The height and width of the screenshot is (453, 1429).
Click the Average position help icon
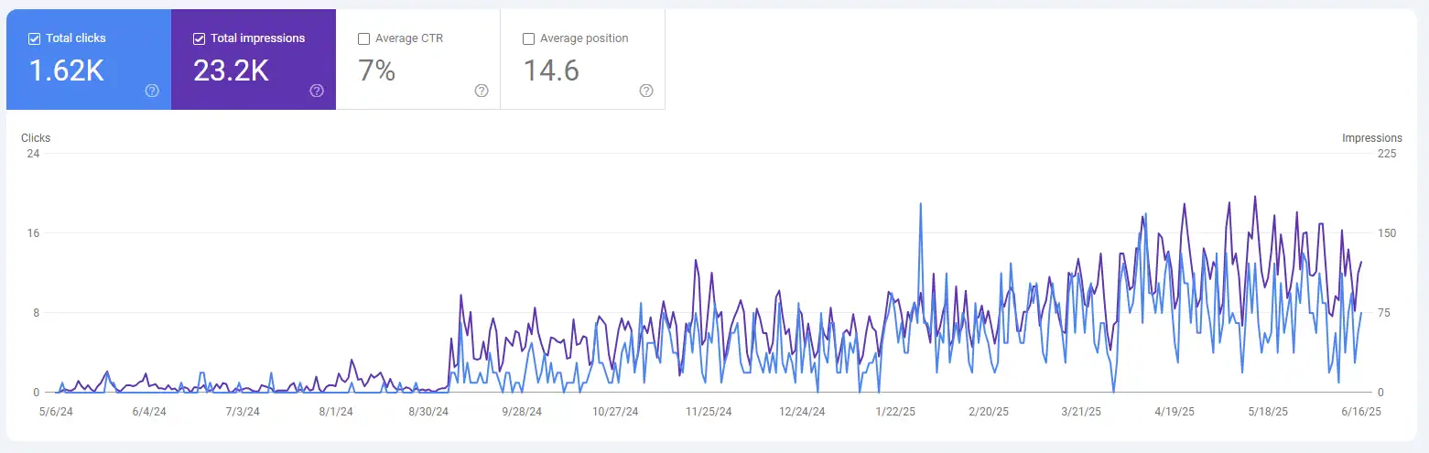(x=646, y=91)
